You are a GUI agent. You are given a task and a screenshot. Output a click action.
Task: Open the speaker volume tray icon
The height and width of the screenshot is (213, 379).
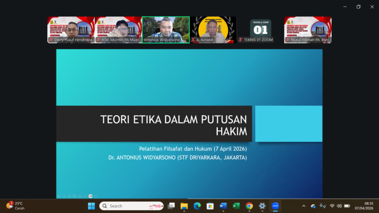point(339,206)
